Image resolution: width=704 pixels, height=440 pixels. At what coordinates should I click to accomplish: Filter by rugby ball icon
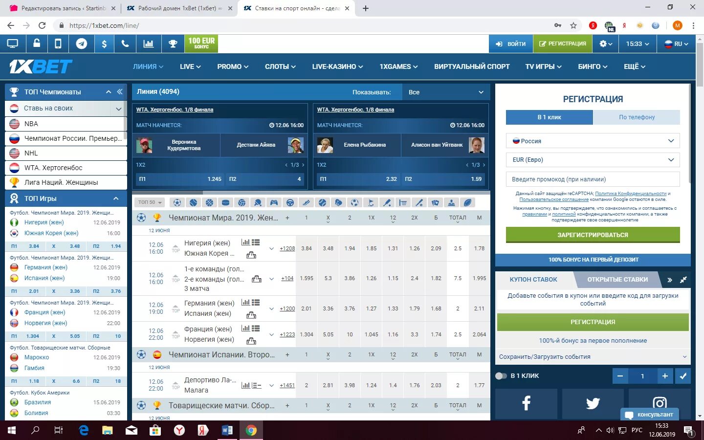(x=467, y=202)
